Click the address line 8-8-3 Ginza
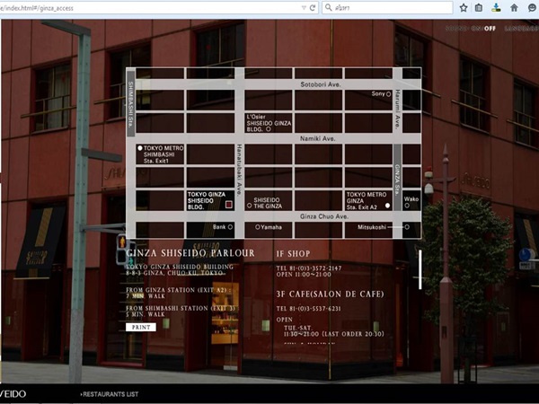 click(176, 273)
